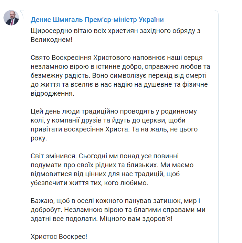The width and height of the screenshot is (242, 243).
Task: Click the line beginning привітати воскресіння Христа
Action: pyautogui.click(x=114, y=129)
